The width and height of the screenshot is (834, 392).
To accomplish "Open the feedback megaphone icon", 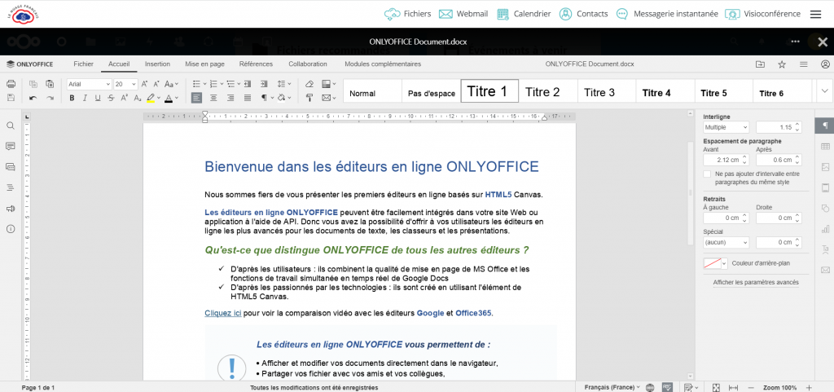I will (10, 209).
